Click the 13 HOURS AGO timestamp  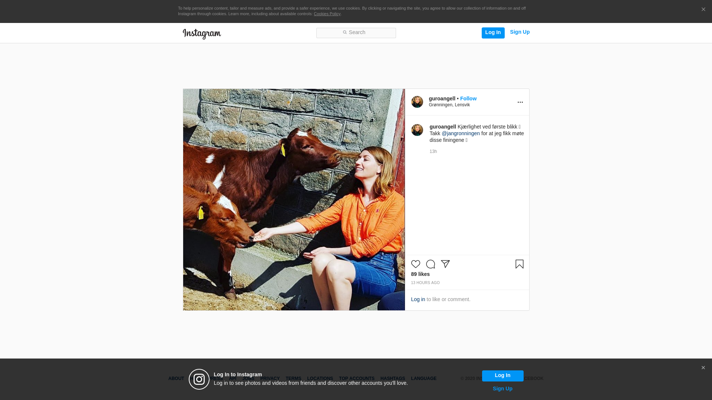(x=425, y=283)
